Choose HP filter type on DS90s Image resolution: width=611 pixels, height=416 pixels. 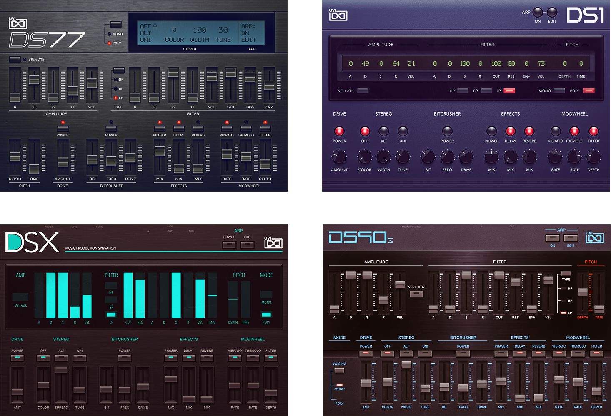coord(564,288)
